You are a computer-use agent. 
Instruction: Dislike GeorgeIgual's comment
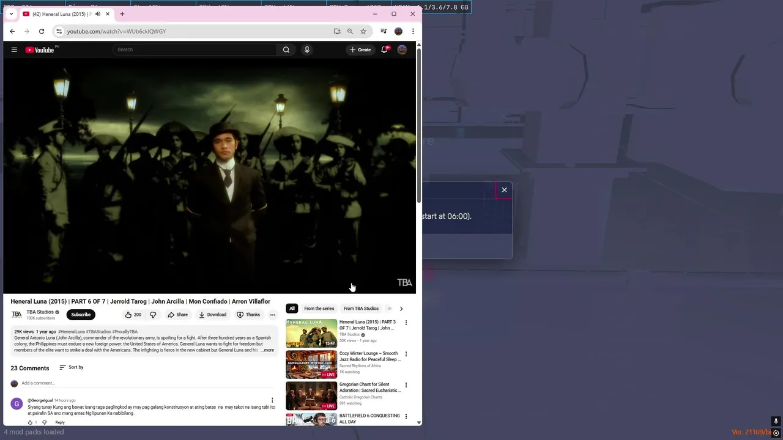coord(44,422)
